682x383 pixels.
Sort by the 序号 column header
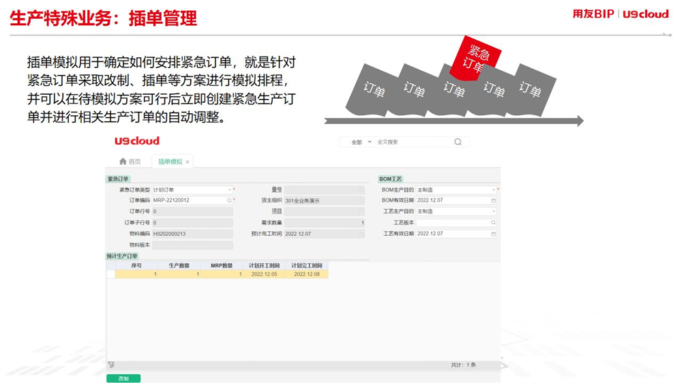coord(136,266)
